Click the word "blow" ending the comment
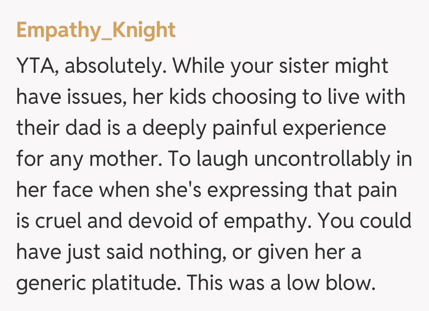 (352, 283)
